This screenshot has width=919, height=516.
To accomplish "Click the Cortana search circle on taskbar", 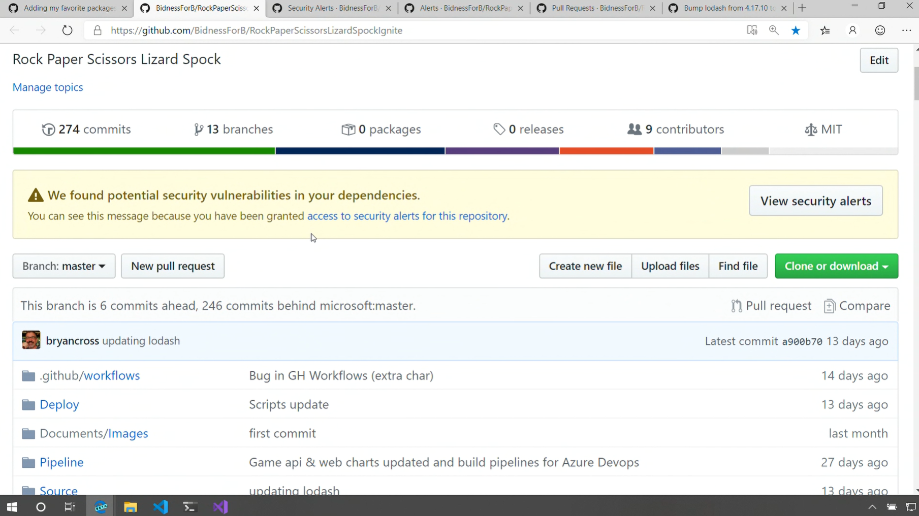I will click(41, 506).
